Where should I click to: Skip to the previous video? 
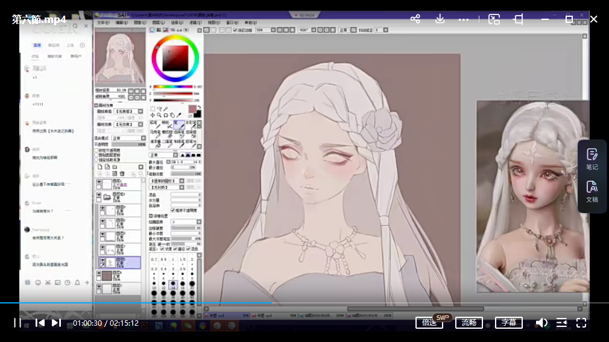(x=40, y=323)
